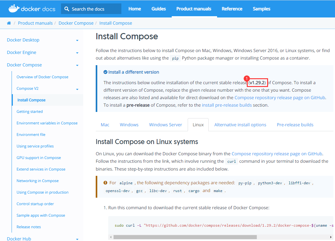Viewport: 335px width, 241px height.
Task: Open Release notes sidebar page
Action: [x=29, y=227]
